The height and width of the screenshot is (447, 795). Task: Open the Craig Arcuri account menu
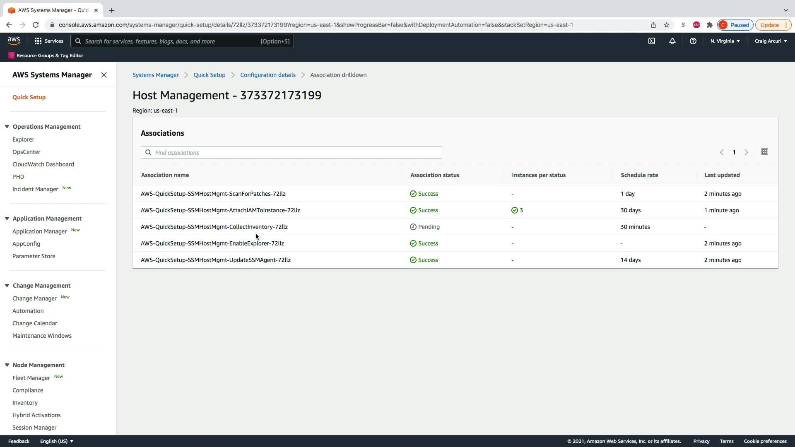pyautogui.click(x=771, y=41)
